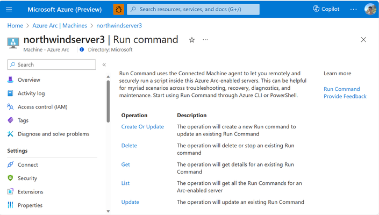Click 'Directory: Microsoft' text
The image size is (379, 215).
(x=110, y=49)
